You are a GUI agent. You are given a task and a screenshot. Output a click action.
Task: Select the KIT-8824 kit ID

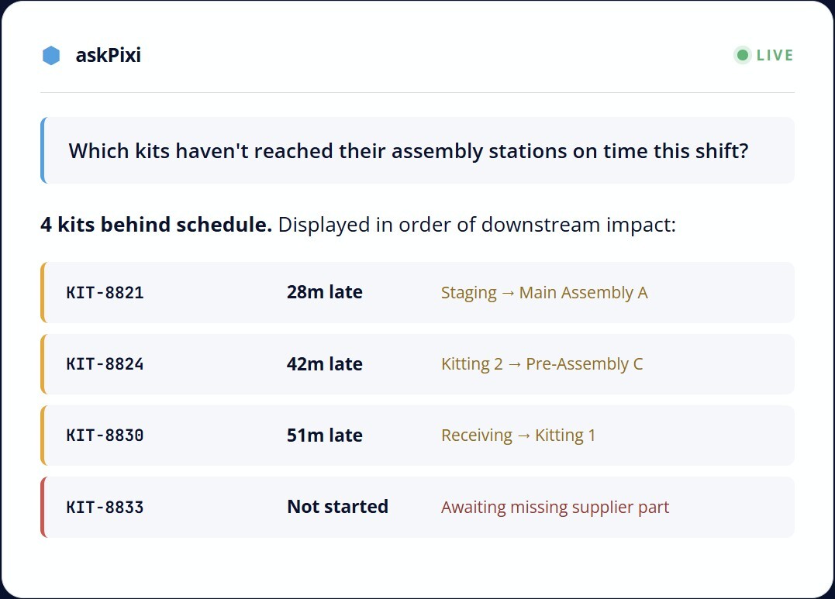pos(105,364)
